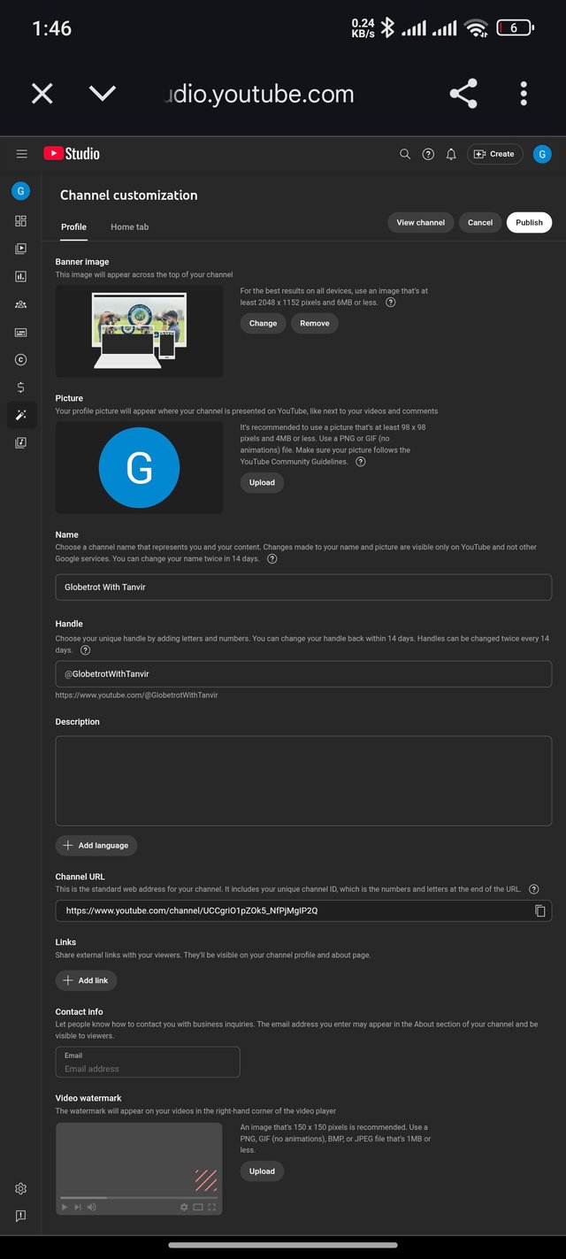Open the Settings gear in sidebar

pos(20,1188)
